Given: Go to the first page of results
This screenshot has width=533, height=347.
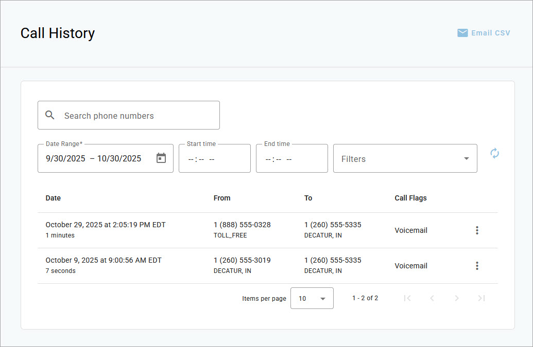Looking at the screenshot, I should click(407, 298).
